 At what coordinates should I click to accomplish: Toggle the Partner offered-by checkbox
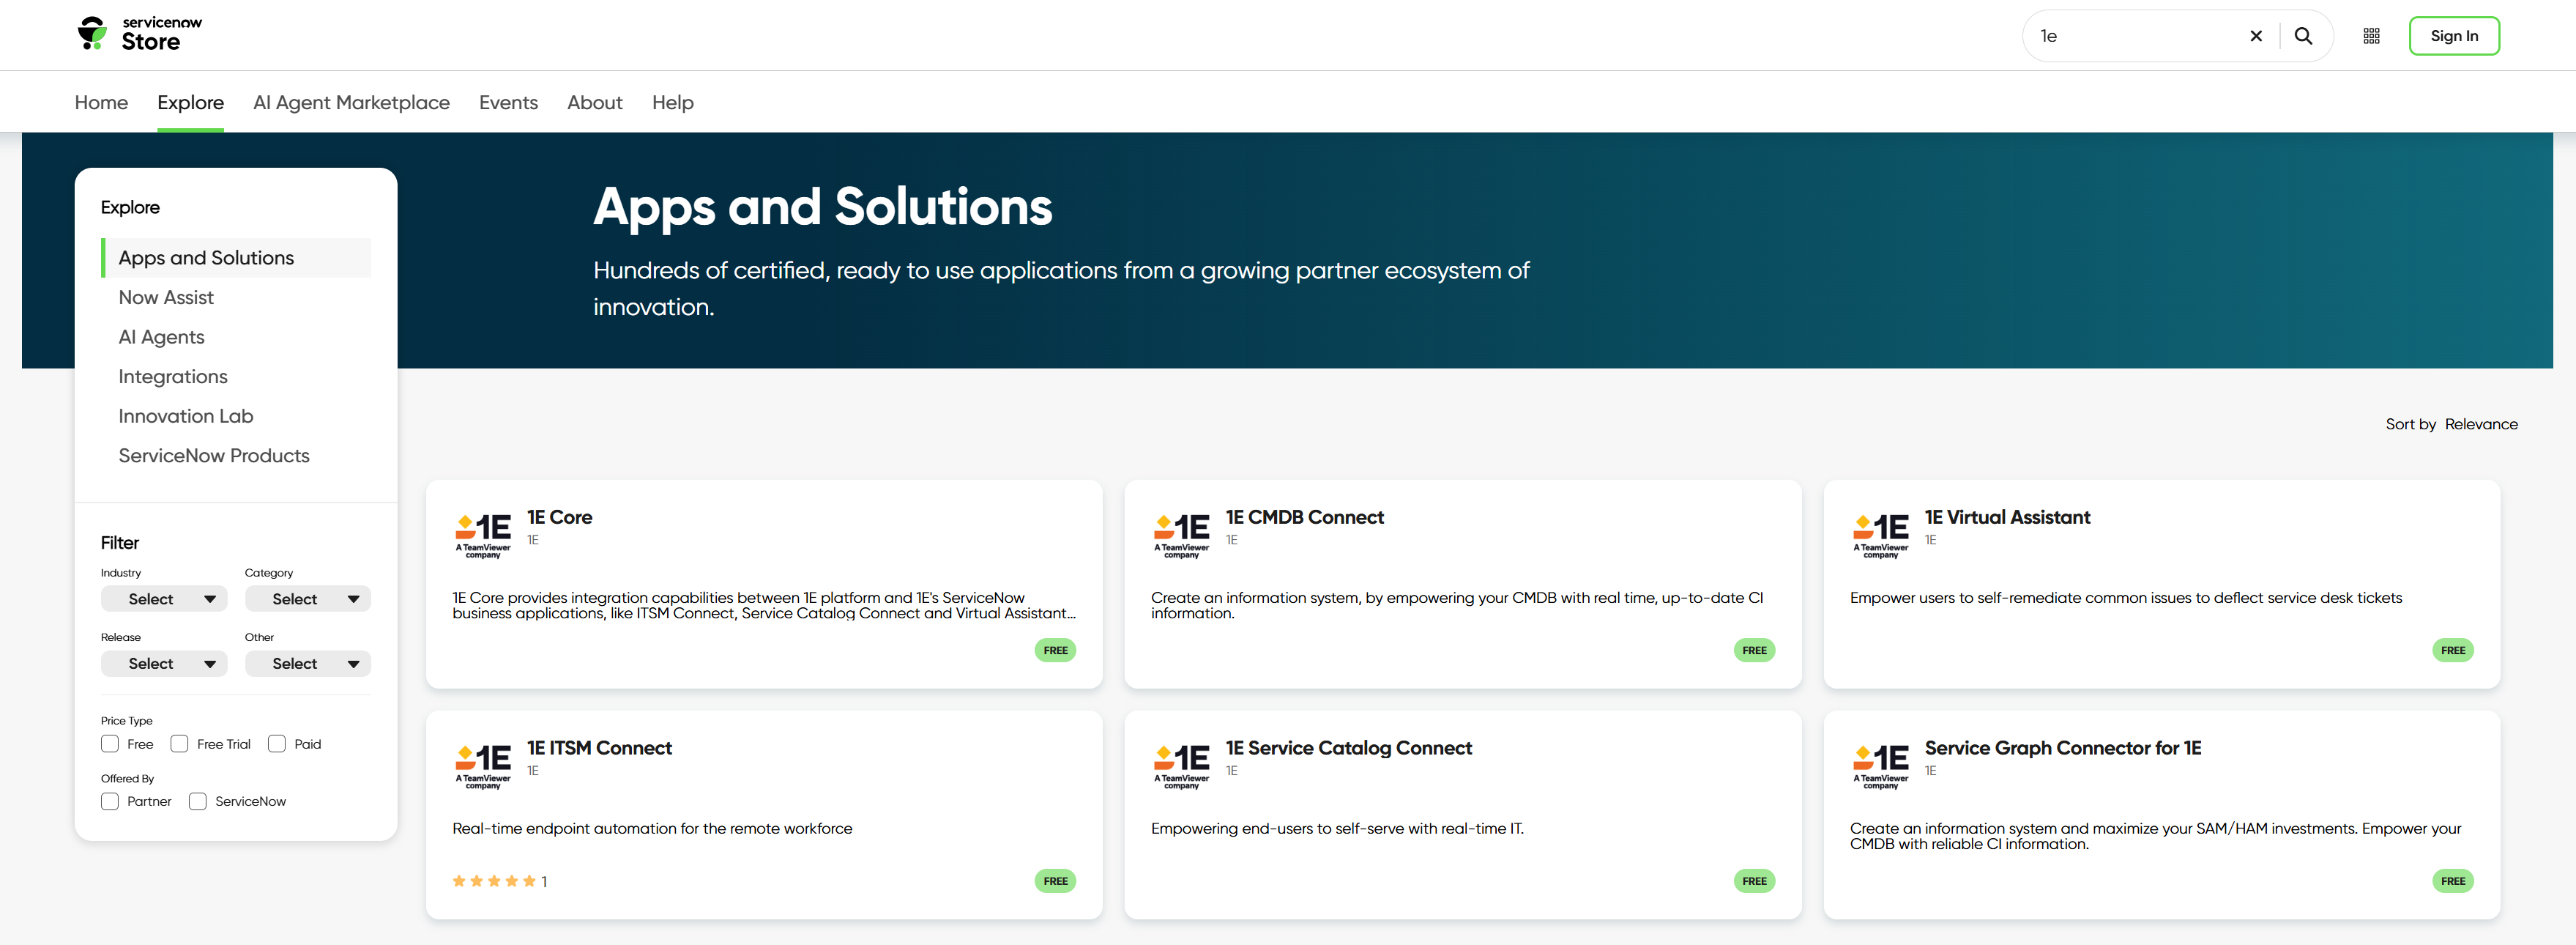110,801
